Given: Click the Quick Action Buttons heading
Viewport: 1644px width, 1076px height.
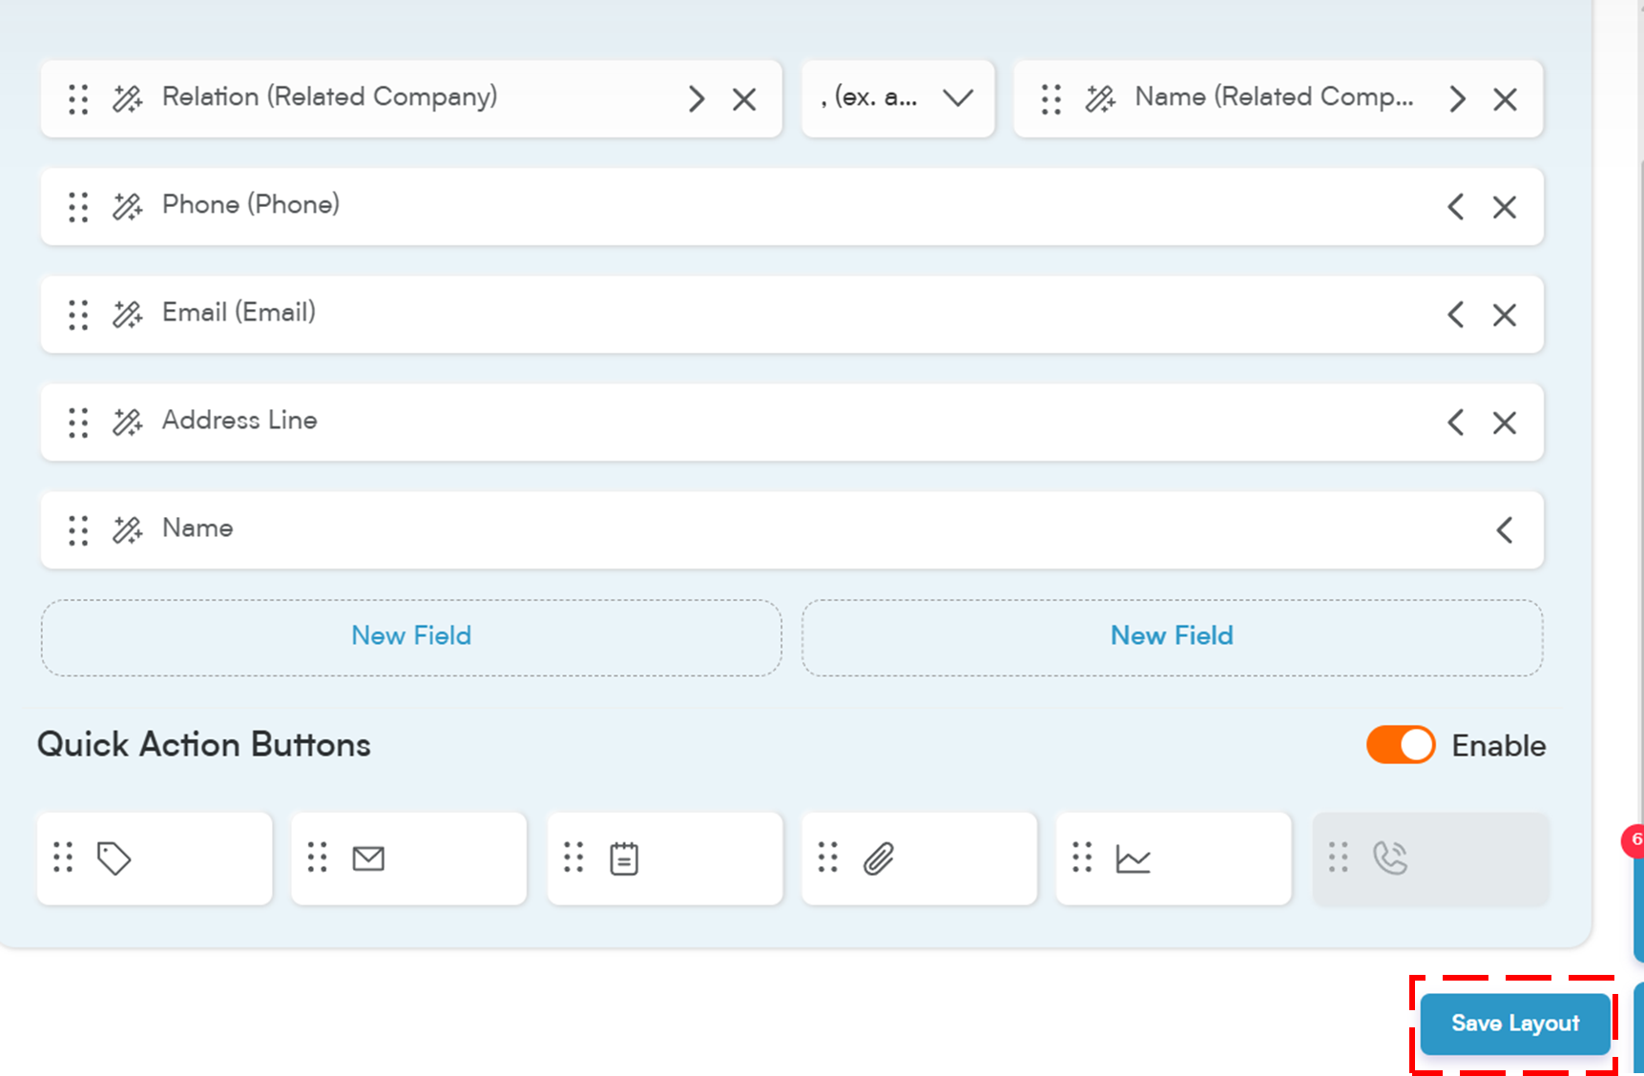Looking at the screenshot, I should point(204,744).
